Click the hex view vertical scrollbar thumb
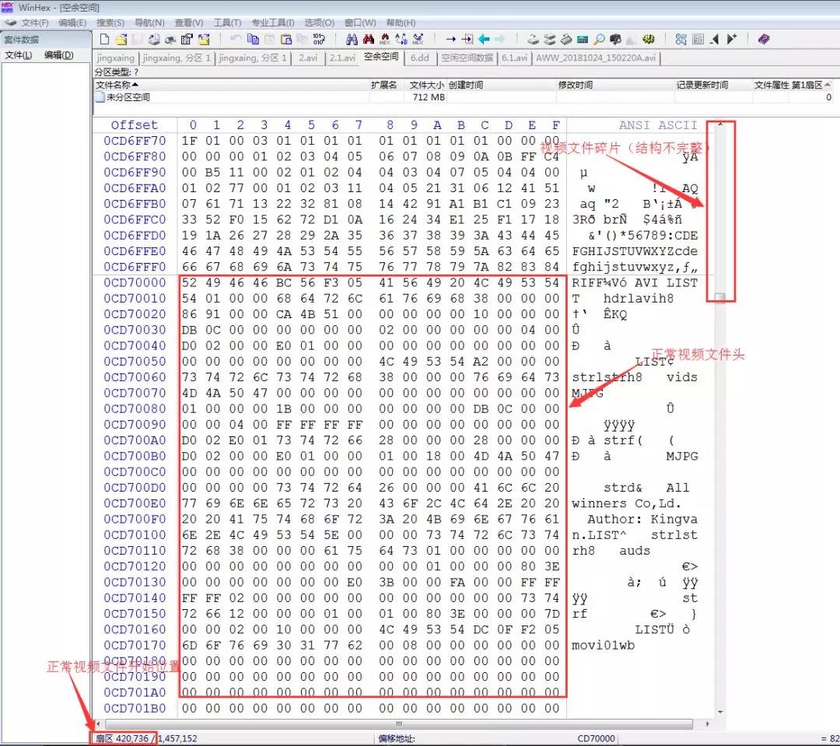The image size is (840, 746). [x=720, y=297]
